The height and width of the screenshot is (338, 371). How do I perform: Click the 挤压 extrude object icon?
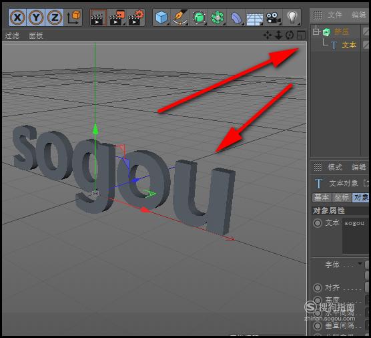tap(326, 32)
